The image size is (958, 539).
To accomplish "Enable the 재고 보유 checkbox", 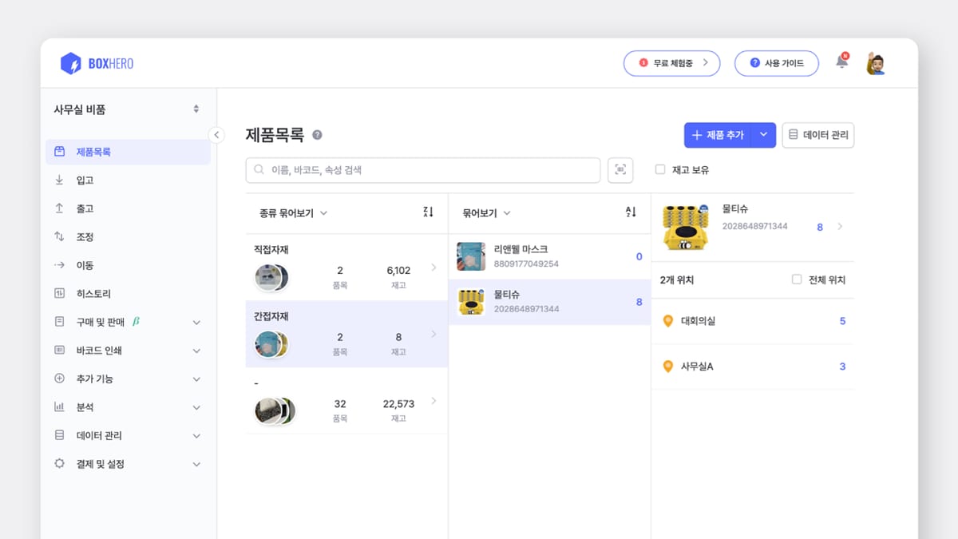I will (660, 169).
